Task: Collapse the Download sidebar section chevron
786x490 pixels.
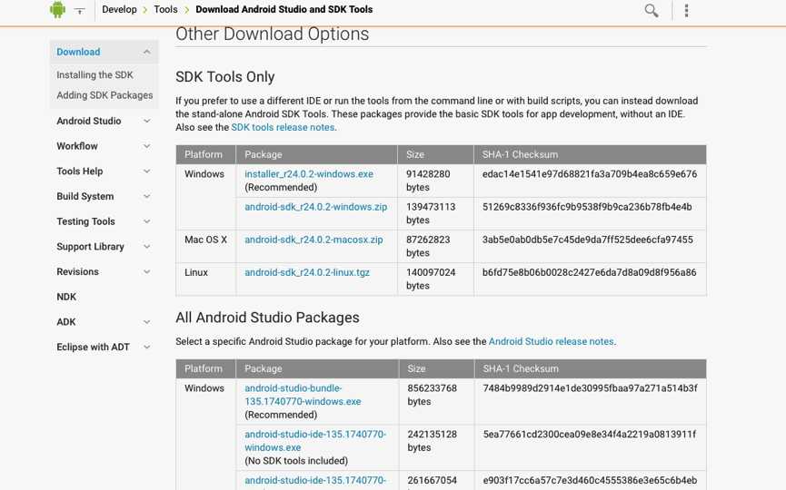Action: [146, 52]
